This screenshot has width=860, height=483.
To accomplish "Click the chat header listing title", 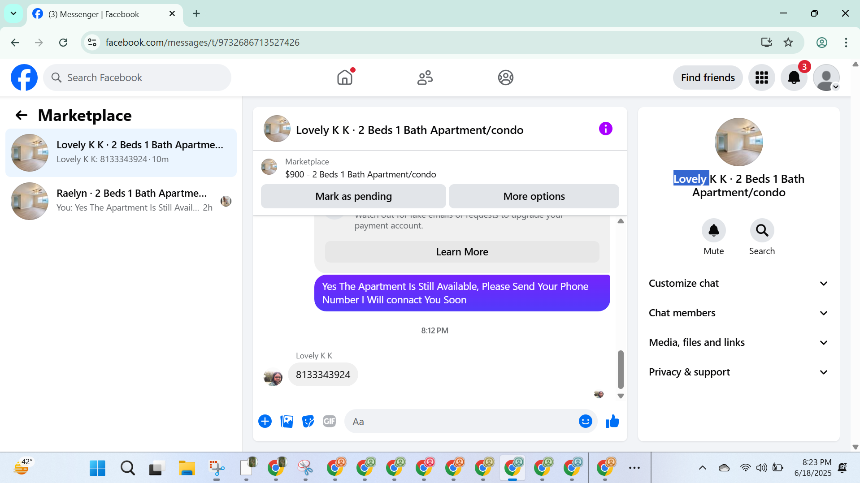I will coord(409,130).
